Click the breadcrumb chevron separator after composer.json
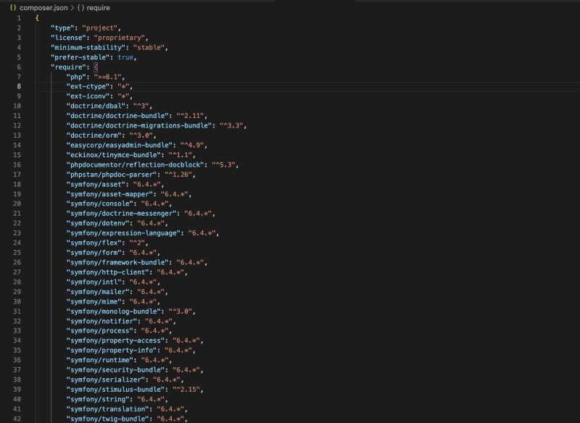This screenshot has width=580, height=423. [x=72, y=8]
